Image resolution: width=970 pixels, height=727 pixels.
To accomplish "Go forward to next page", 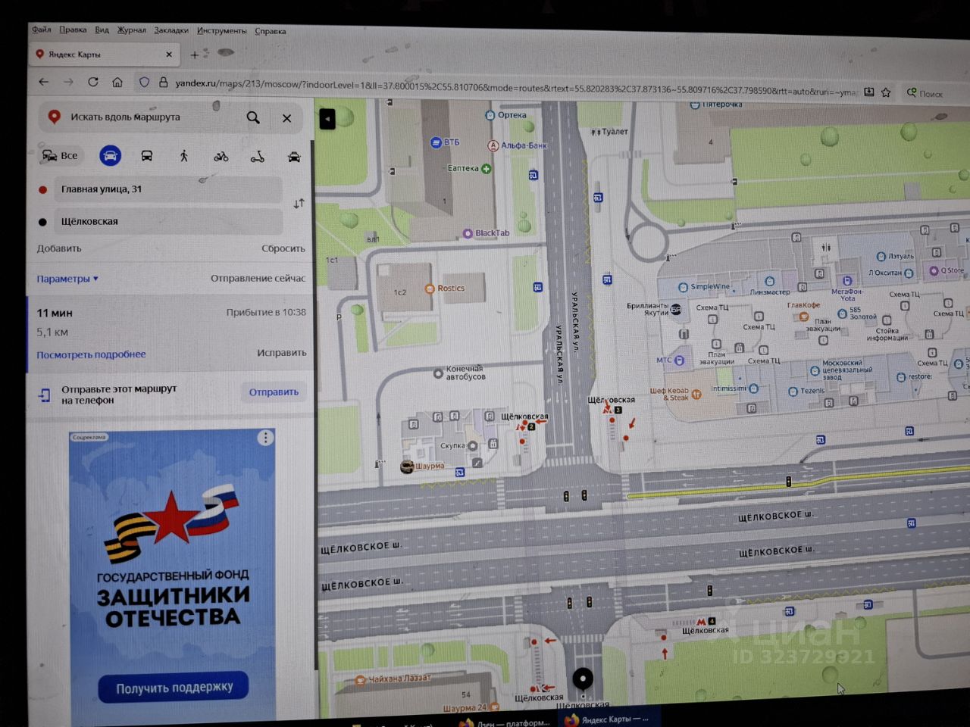I will tap(68, 82).
